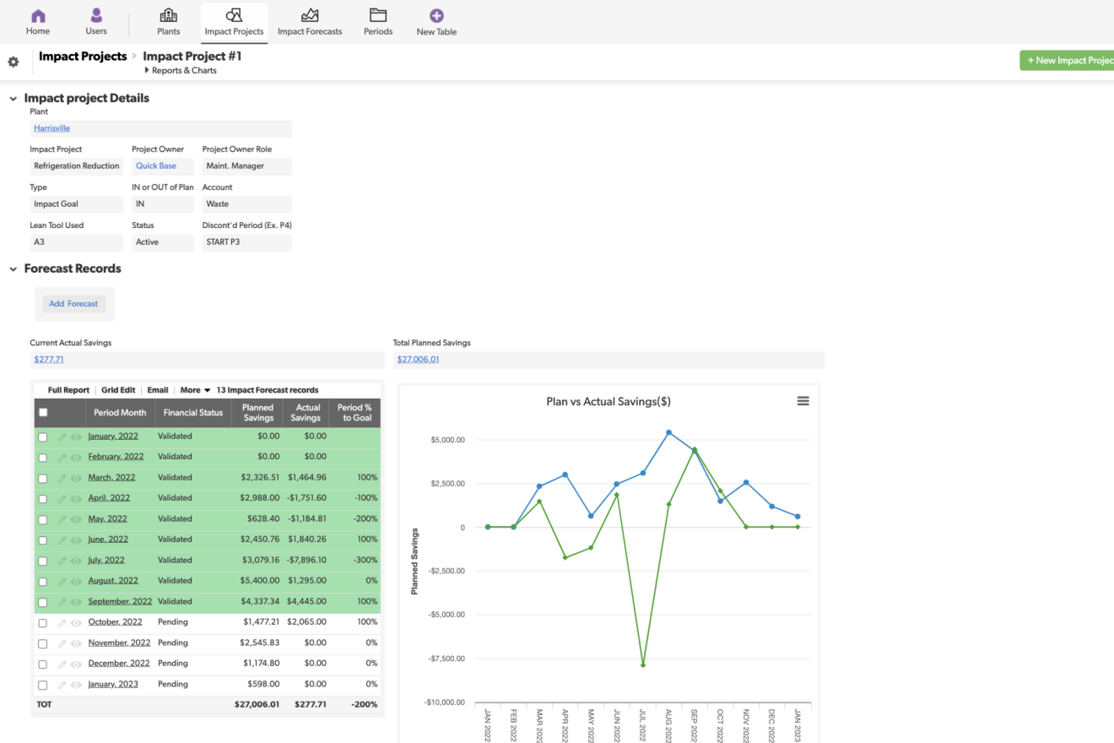
Task: Toggle the select-all checkbox in table header
Action: point(43,413)
